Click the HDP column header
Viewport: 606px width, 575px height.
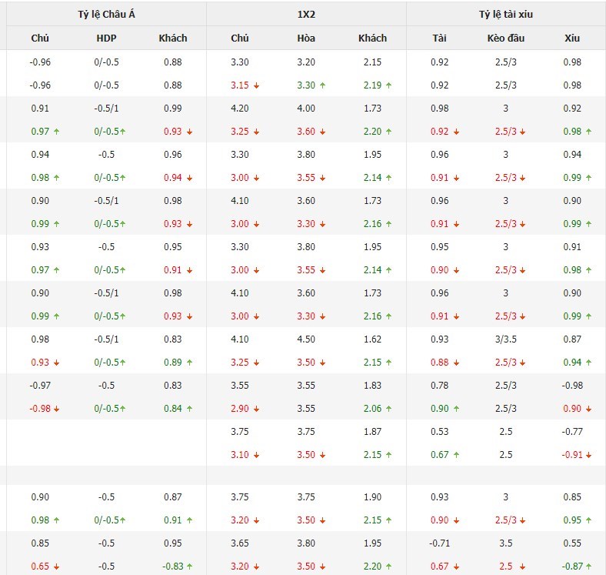pos(107,38)
